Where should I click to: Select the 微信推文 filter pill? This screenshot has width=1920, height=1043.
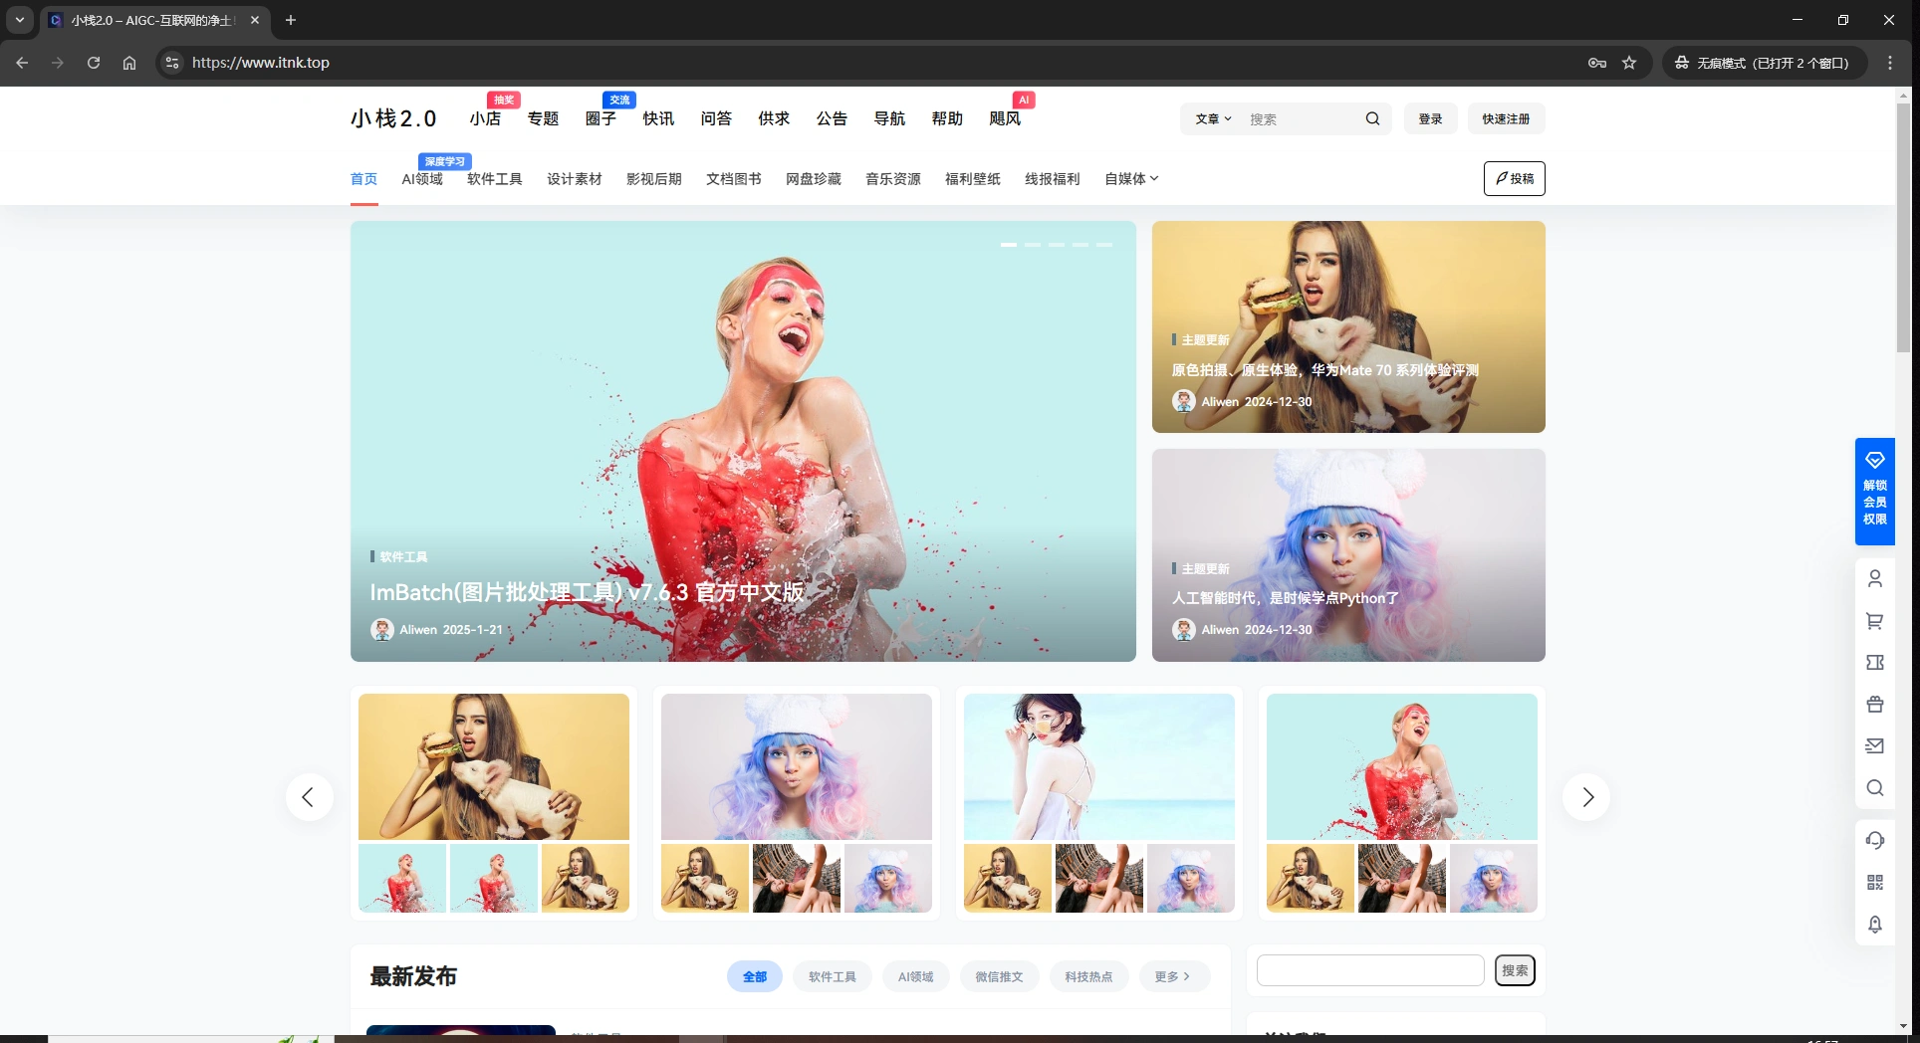coord(999,976)
